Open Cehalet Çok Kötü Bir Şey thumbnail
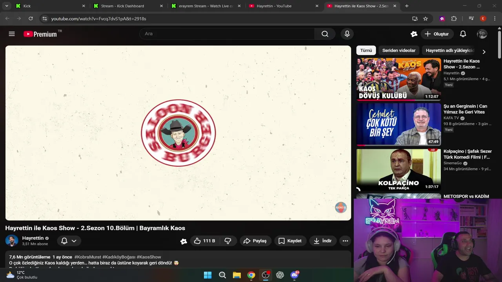The image size is (502, 282). (399, 124)
